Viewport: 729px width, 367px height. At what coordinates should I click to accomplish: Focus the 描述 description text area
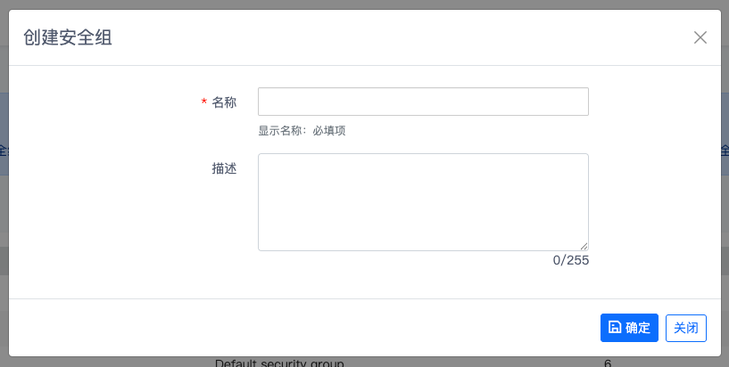[x=423, y=201]
